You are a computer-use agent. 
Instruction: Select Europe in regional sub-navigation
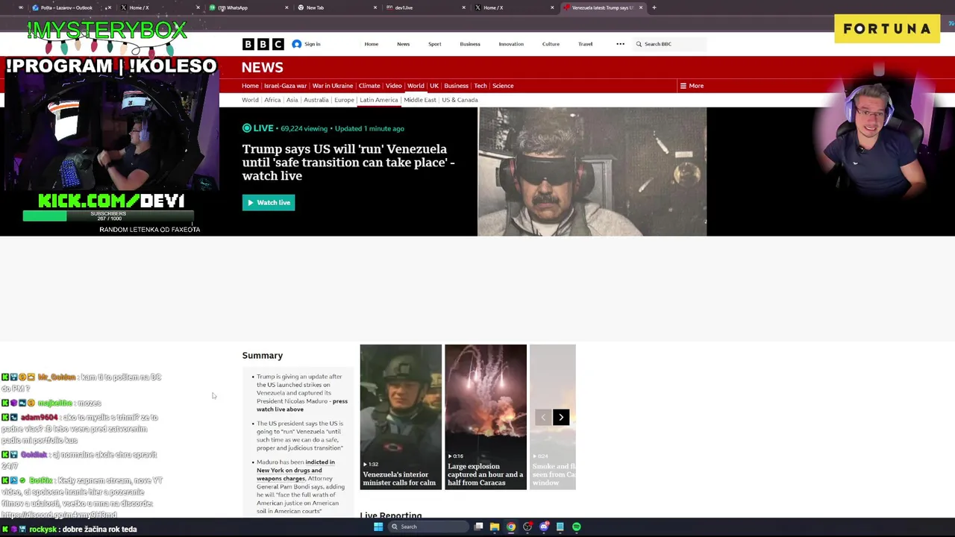[x=344, y=100]
